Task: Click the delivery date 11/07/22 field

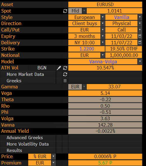Action: point(121,43)
